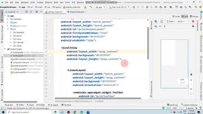Viewport: 203px width, 114px height.
Task: Click the Zoom to Fit Screen icon
Action: click(x=191, y=94)
